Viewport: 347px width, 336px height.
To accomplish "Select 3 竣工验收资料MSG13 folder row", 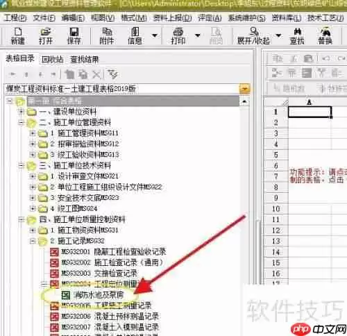I will pyautogui.click(x=85, y=155).
